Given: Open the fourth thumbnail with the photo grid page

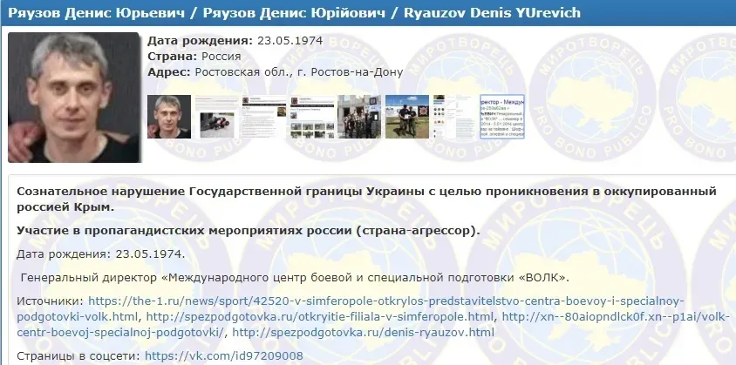Looking at the screenshot, I should 311,117.
